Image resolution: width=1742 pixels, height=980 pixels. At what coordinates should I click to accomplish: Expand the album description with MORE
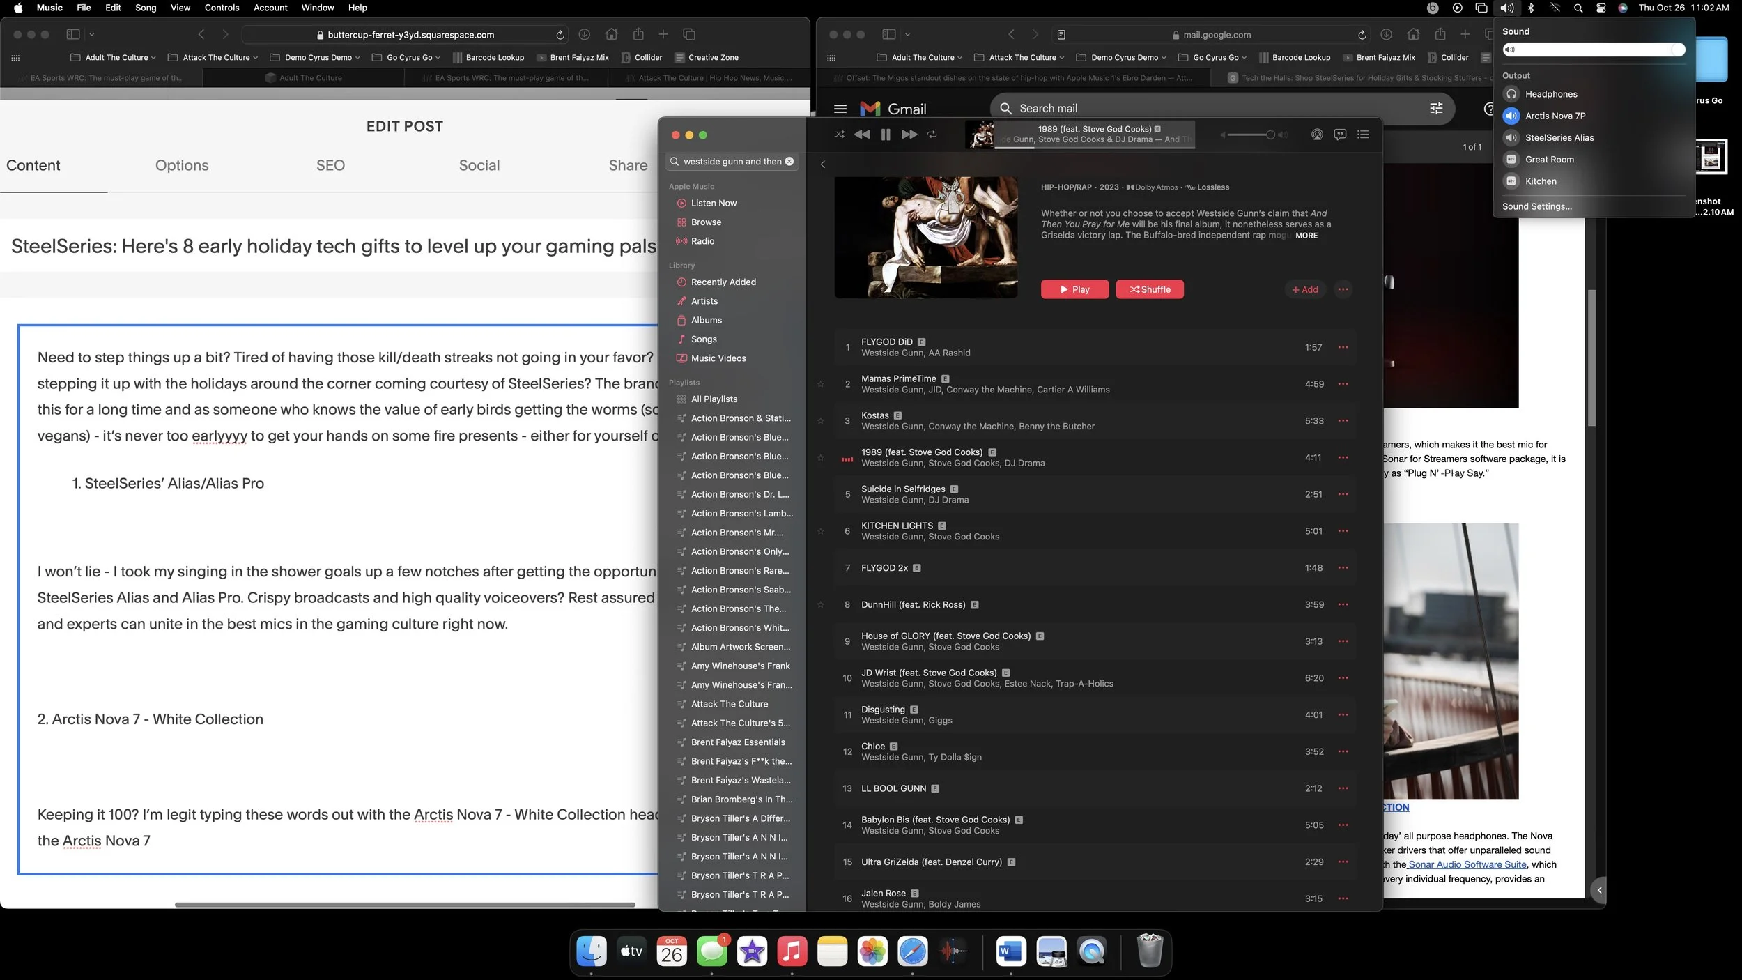[x=1306, y=236]
